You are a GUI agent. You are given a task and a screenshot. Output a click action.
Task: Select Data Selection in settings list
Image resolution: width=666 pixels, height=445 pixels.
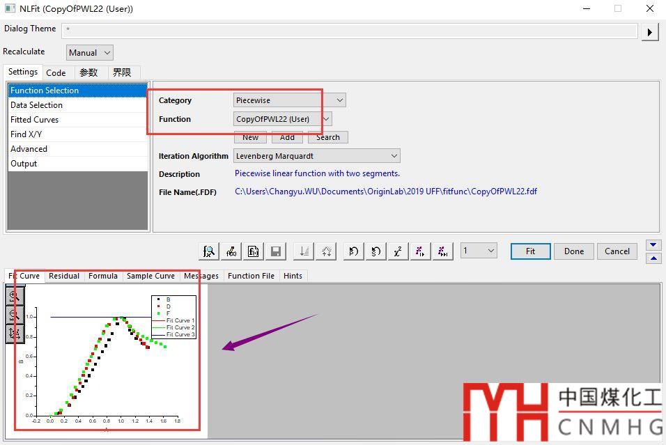[x=36, y=105]
